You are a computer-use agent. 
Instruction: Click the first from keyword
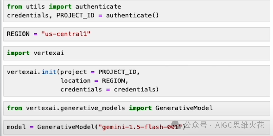pyautogui.click(x=15, y=7)
